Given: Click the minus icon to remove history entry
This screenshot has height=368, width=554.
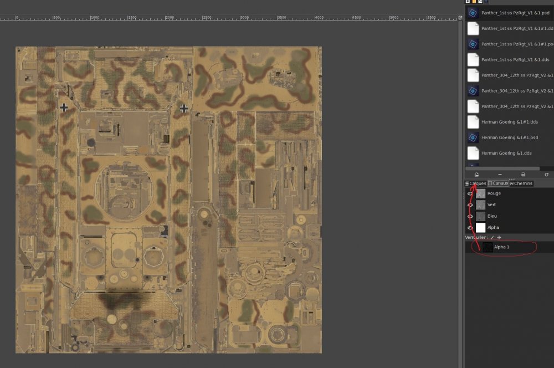Looking at the screenshot, I should [x=500, y=175].
